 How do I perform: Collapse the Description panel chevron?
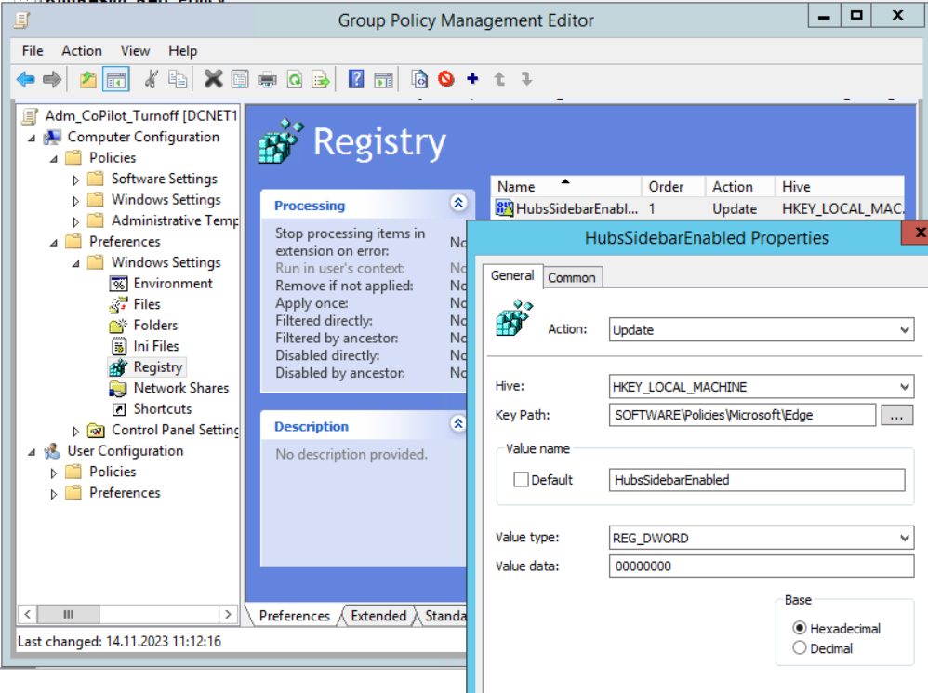click(458, 424)
